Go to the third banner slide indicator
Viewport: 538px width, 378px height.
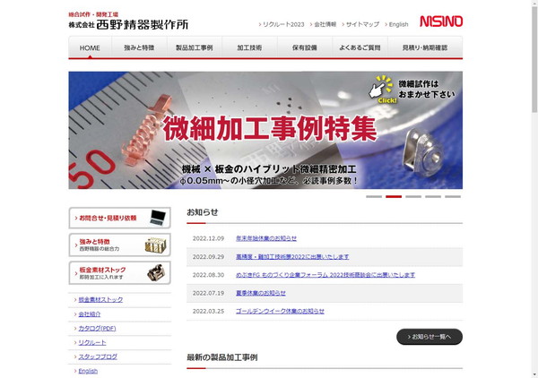(413, 197)
